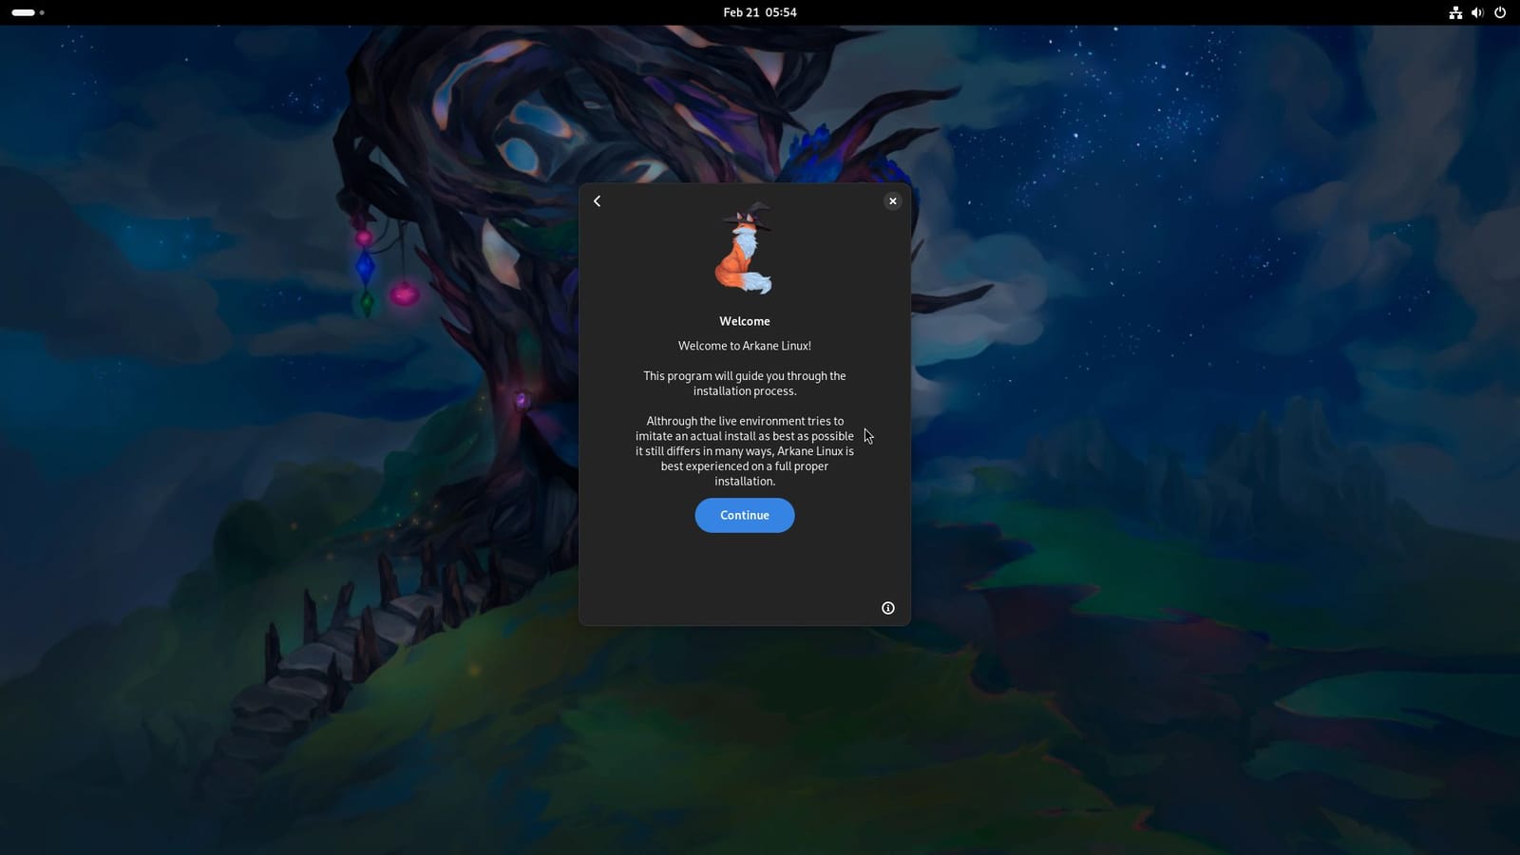Open the power menu icon
Viewport: 1520px width, 855px height.
coord(1500,12)
